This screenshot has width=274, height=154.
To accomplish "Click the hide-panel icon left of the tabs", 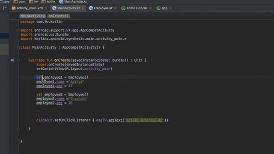I will click(5, 8).
